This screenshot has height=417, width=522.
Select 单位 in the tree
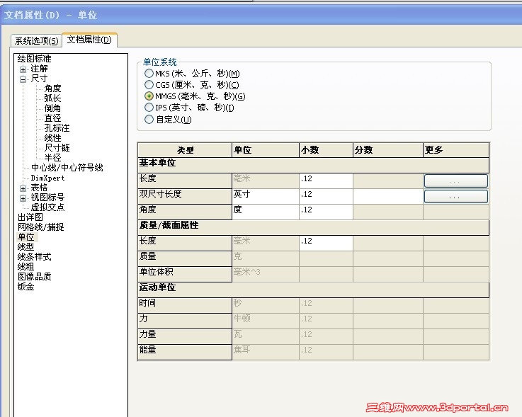click(26, 237)
